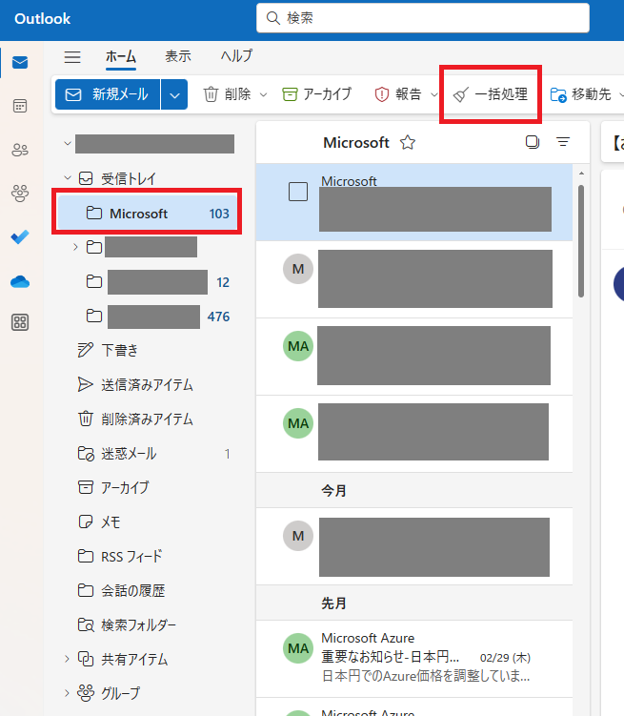Select the Microsoft folder with 103 items
624x716 pixels.
(147, 214)
